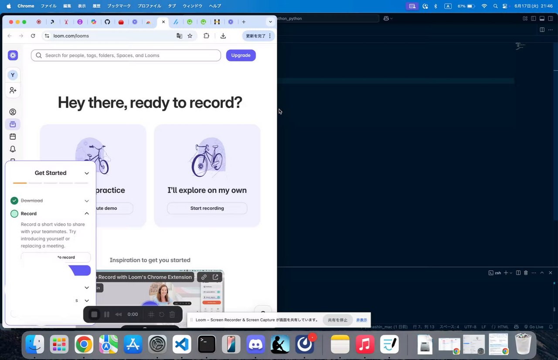Open Visual Studio Code from the Dock

point(182,345)
